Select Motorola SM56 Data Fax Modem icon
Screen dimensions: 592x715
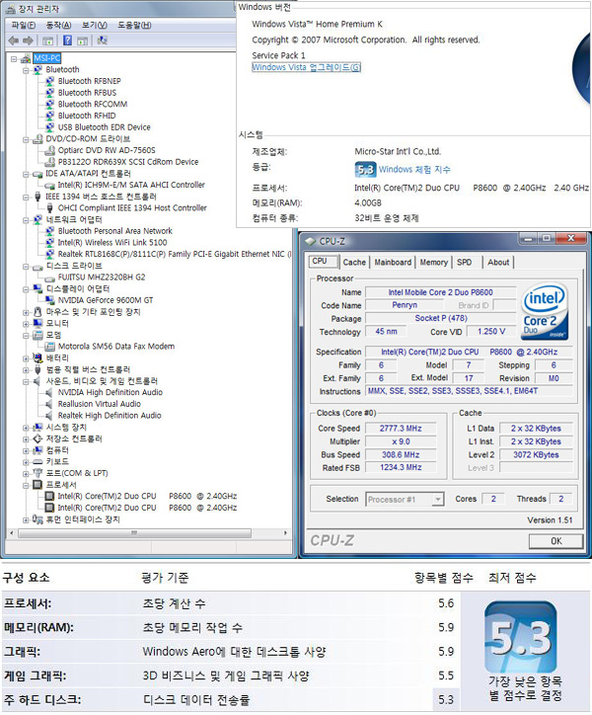click(49, 346)
